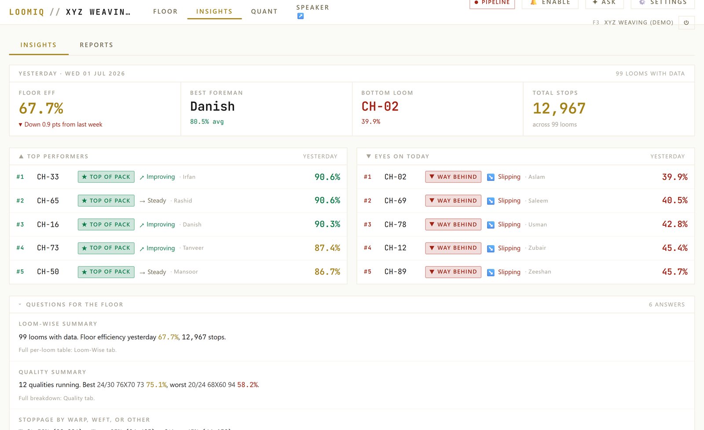
Task: Select the CH-16 performer row
Action: tap(178, 224)
